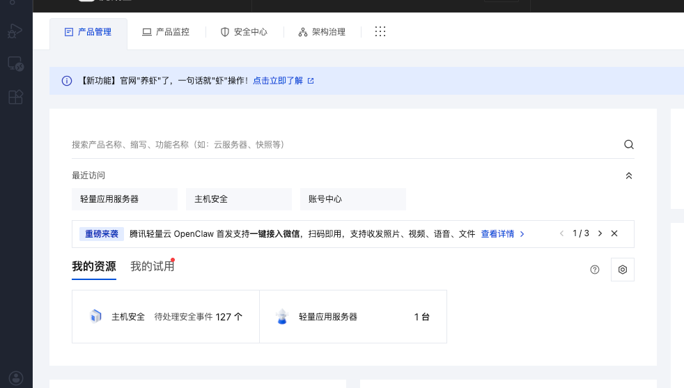The height and width of the screenshot is (388, 684).
Task: Open the 安全中心 tab
Action: click(244, 32)
